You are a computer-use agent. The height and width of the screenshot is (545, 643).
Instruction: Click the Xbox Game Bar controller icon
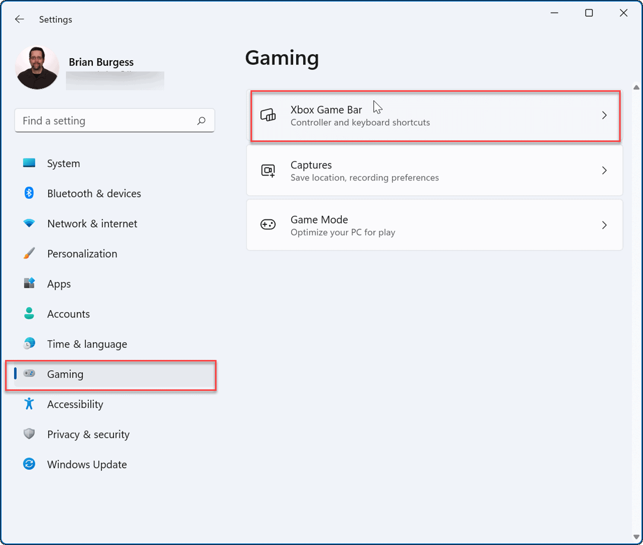pyautogui.click(x=269, y=115)
